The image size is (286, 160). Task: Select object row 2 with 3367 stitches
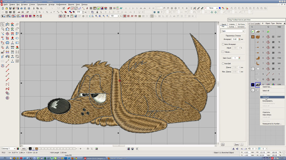[x=267, y=37]
